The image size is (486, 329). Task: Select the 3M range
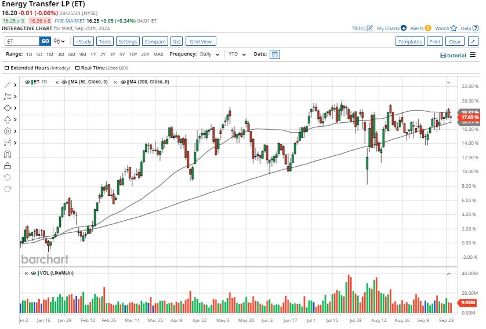tap(61, 54)
